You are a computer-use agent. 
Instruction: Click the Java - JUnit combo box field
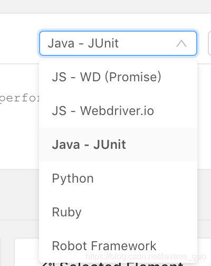[x=118, y=43]
